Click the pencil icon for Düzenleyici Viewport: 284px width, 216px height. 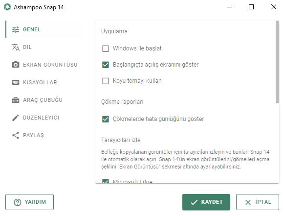(16, 118)
